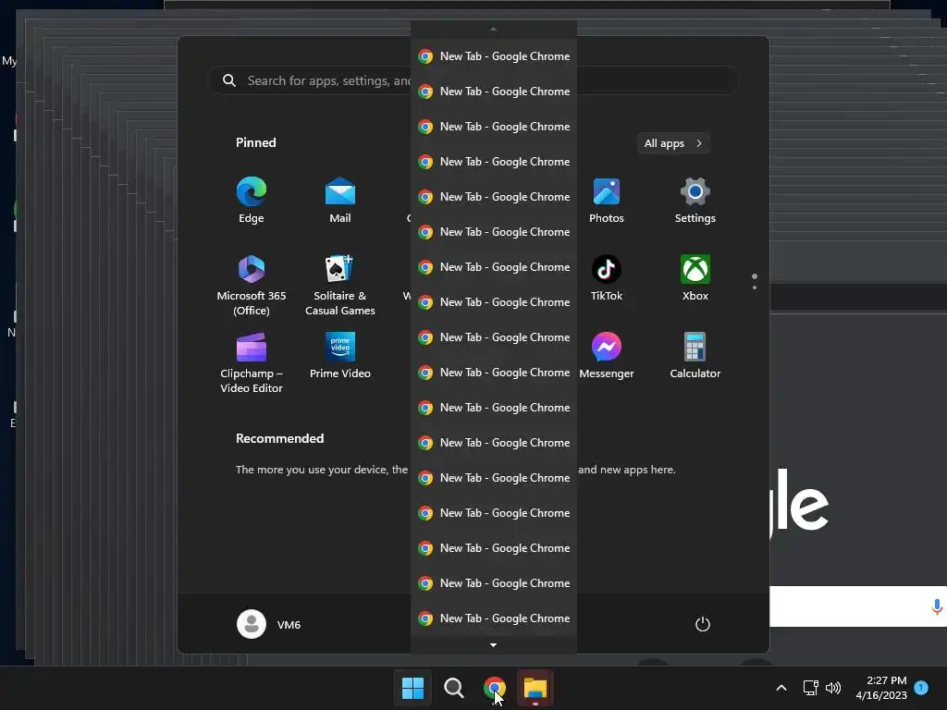
Task: Click the notification count badge
Action: click(921, 687)
